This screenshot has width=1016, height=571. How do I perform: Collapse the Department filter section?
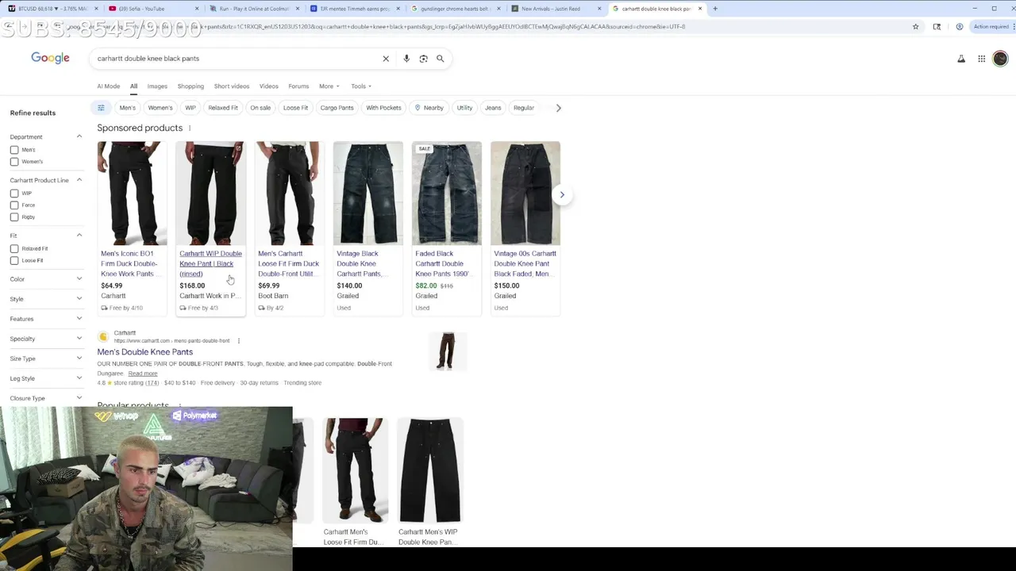79,136
